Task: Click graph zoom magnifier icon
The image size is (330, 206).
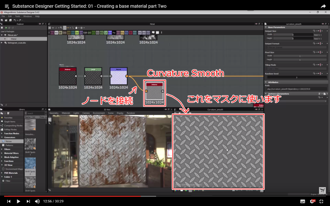Action: click(61, 28)
